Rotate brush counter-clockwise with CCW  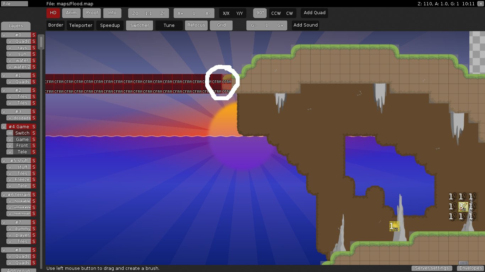276,13
